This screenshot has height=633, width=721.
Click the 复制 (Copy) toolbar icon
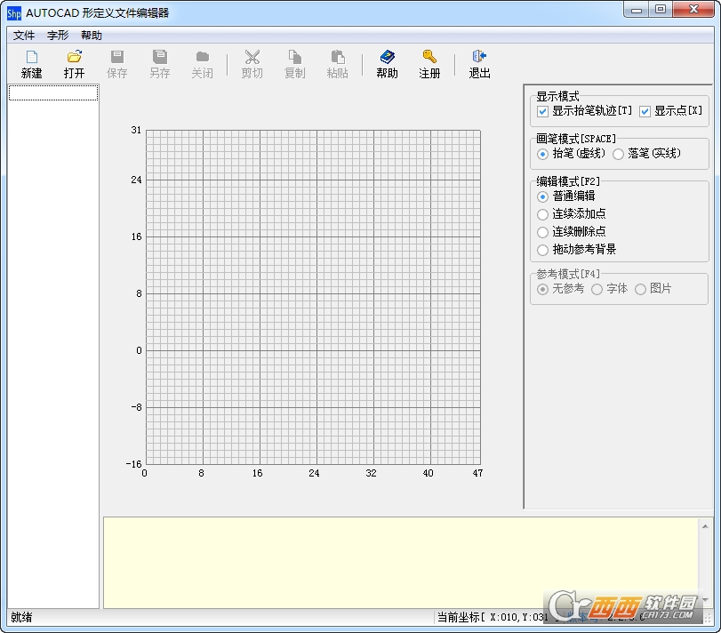pyautogui.click(x=295, y=58)
